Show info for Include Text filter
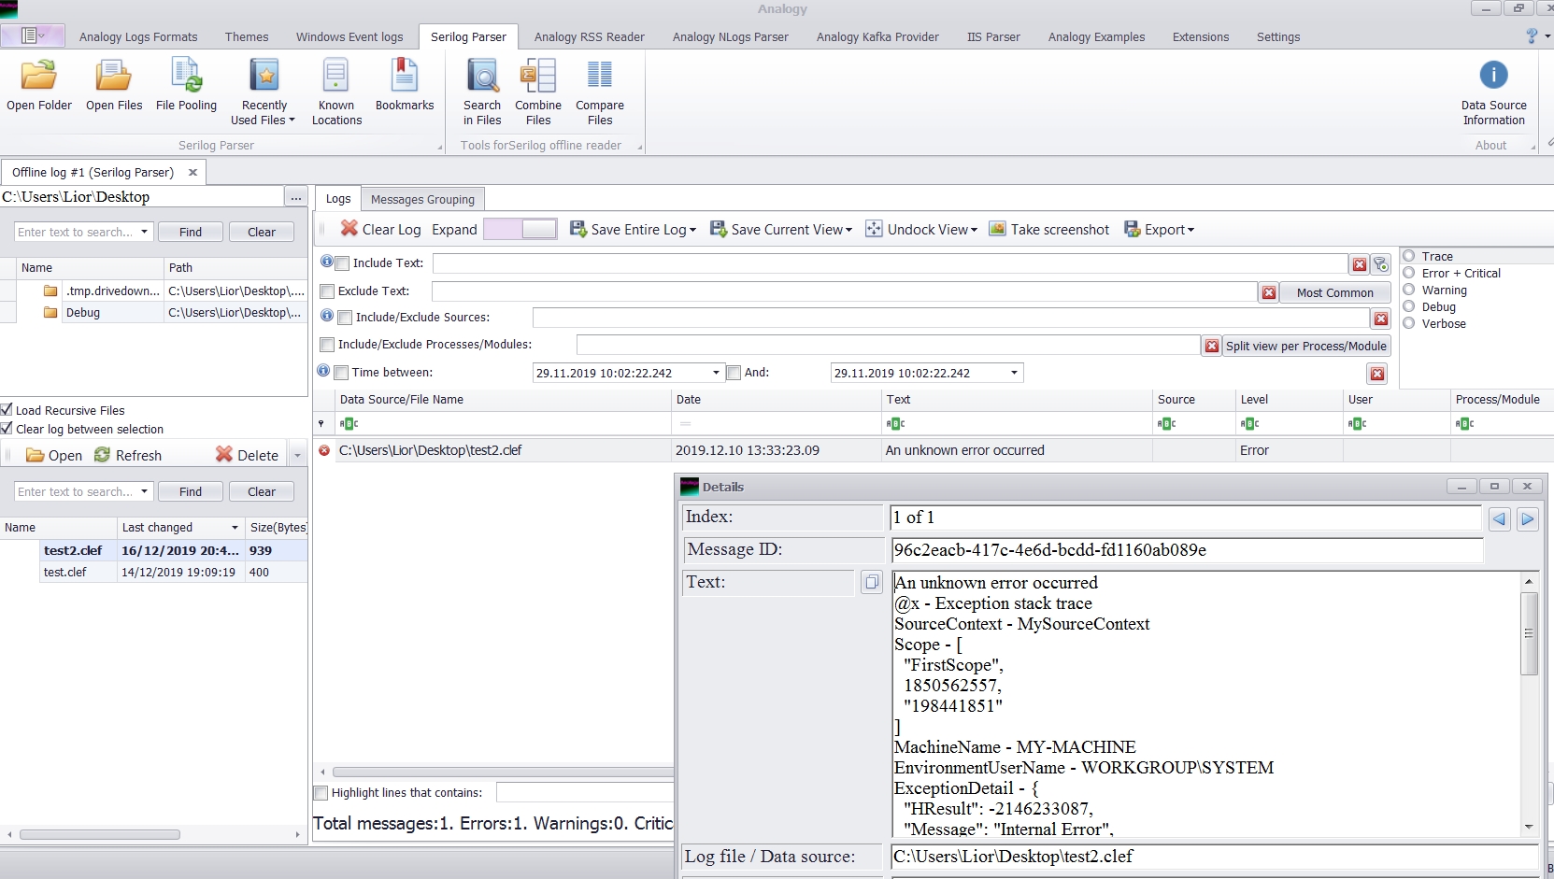Screen dimensions: 1554x879 point(327,262)
